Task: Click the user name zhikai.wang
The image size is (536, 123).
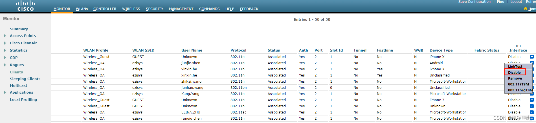Action: (192, 82)
